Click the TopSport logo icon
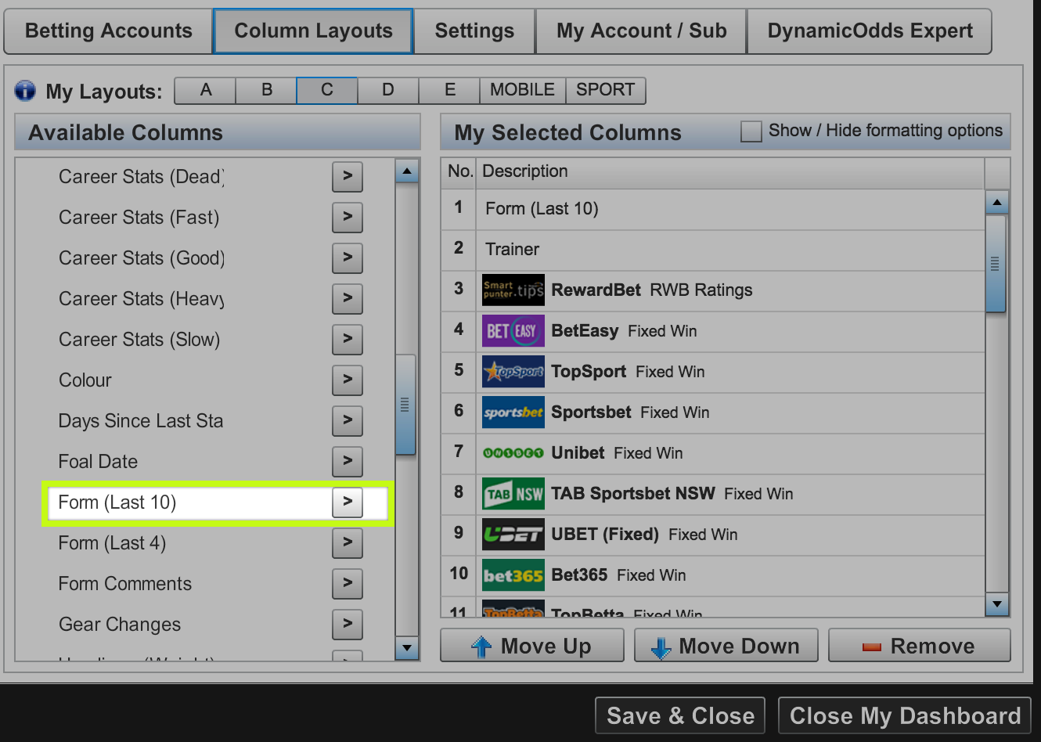1041x742 pixels. point(513,372)
